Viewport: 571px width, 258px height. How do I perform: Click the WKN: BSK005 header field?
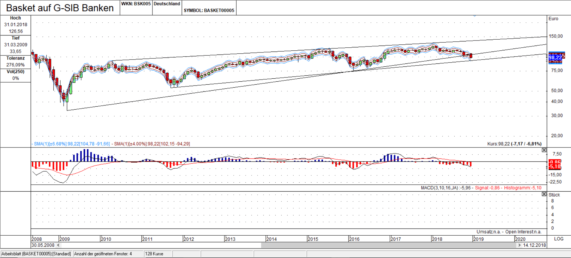pyautogui.click(x=136, y=4)
